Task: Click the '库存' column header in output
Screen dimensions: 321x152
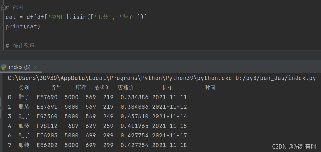Action: [81, 88]
